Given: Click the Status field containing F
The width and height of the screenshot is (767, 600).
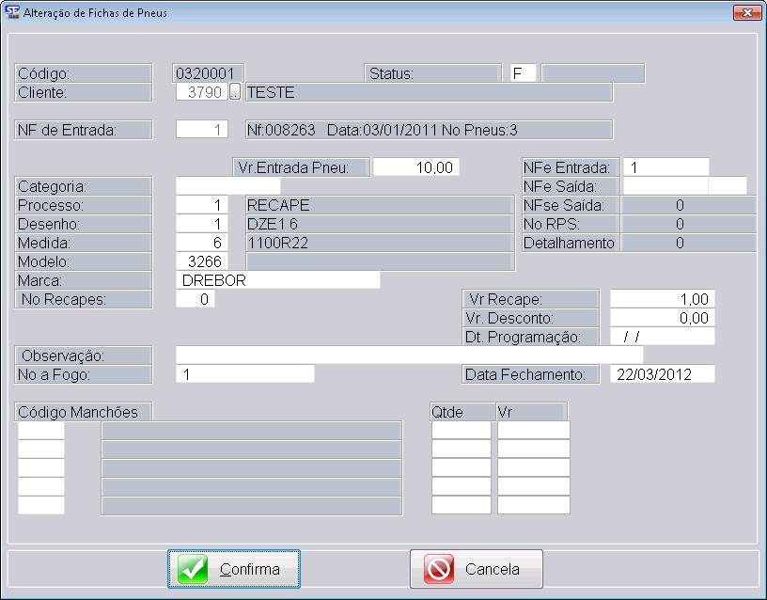Looking at the screenshot, I should click(522, 73).
